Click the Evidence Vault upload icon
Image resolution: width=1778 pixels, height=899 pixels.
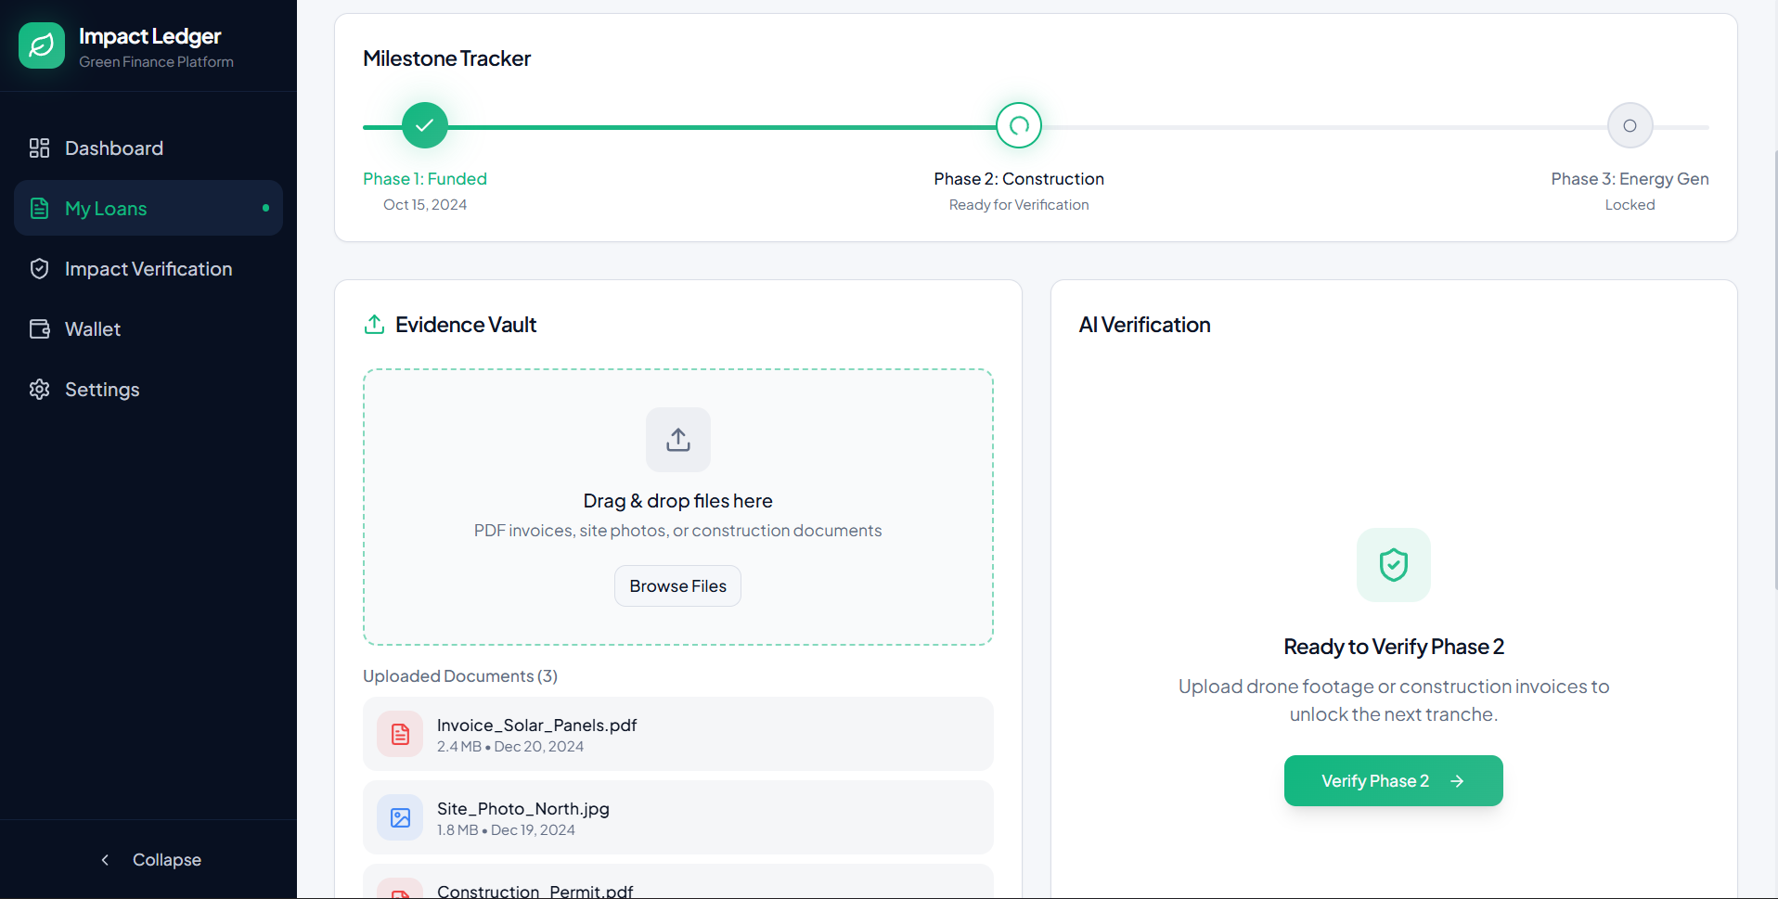coord(374,325)
